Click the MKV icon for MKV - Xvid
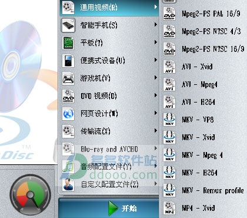The height and width of the screenshot is (218, 247). point(169,137)
